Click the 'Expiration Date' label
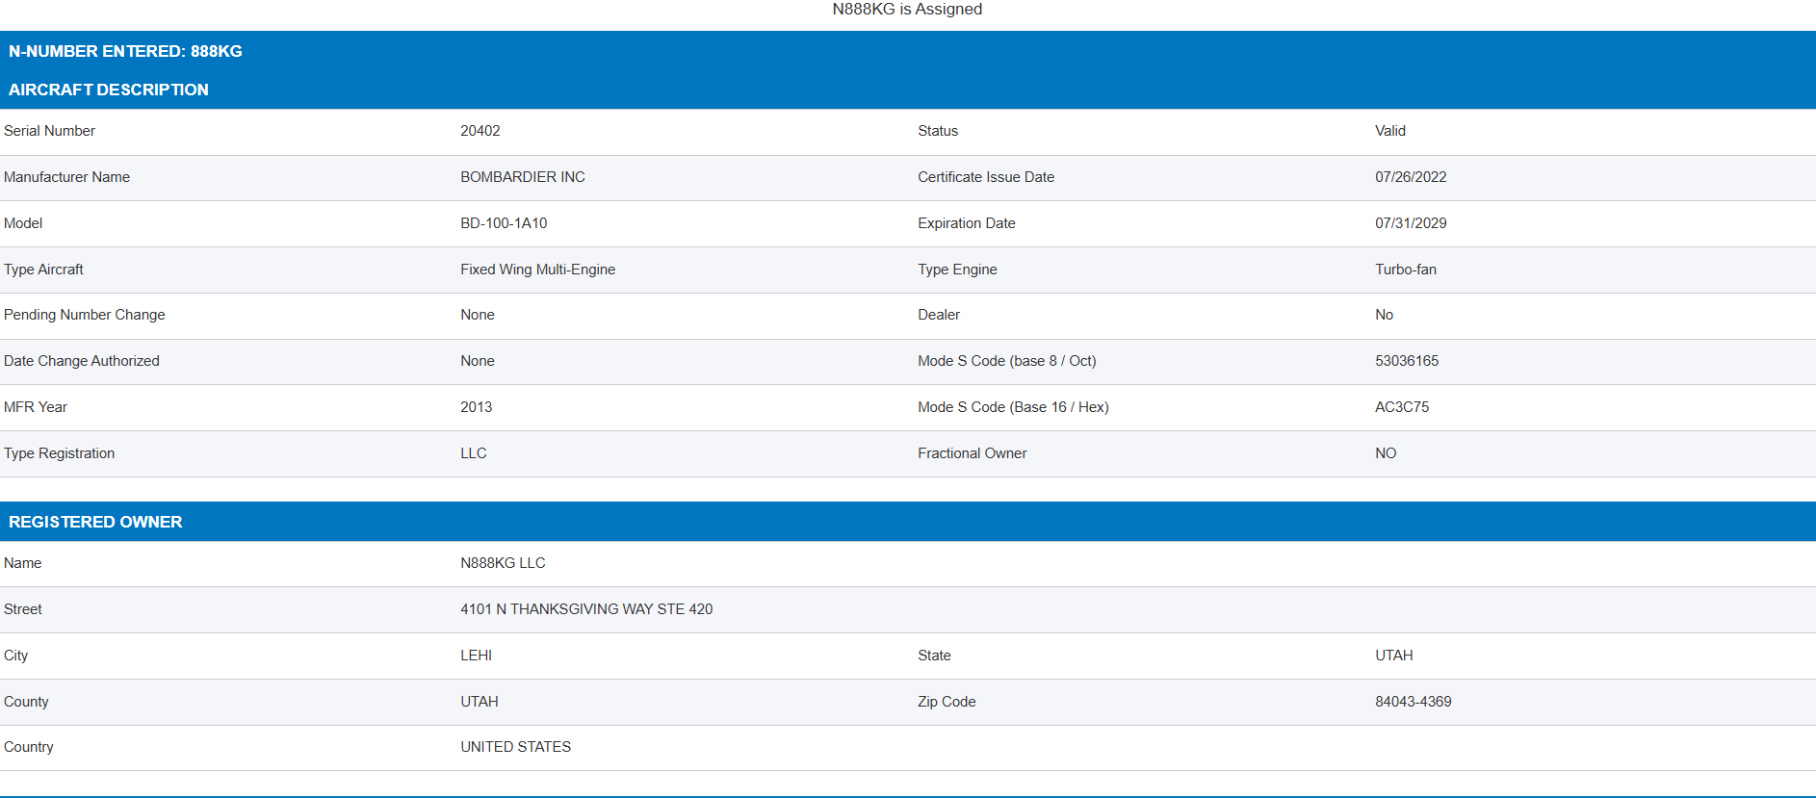1816x798 pixels. pyautogui.click(x=967, y=223)
